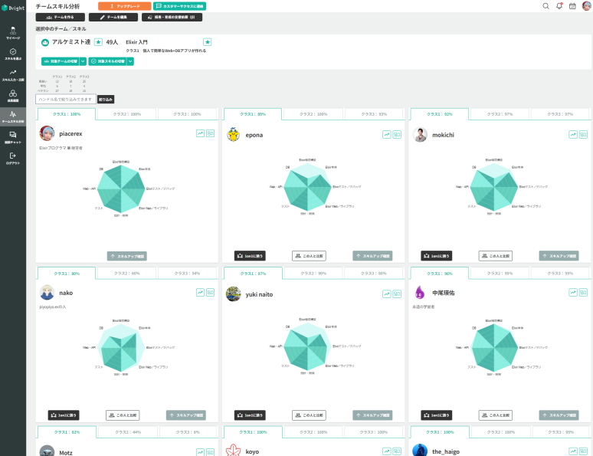Image resolution: width=593 pixels, height=456 pixels.
Task: Select クラス3: 80% tab on yuki naito card
Action: pos(374,274)
